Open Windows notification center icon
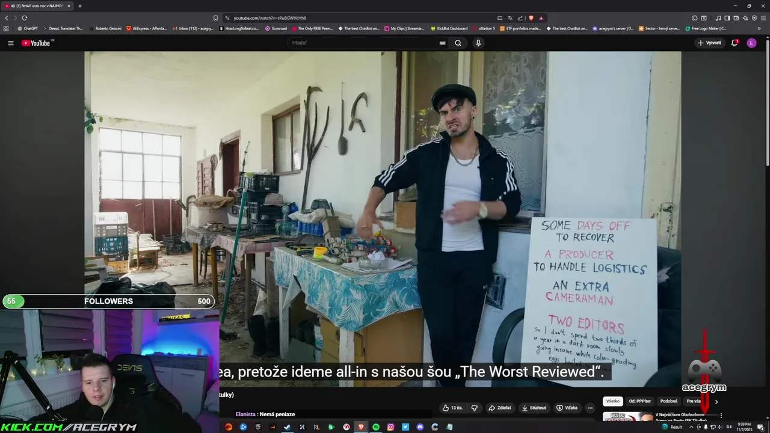770x433 pixels. tap(760, 427)
